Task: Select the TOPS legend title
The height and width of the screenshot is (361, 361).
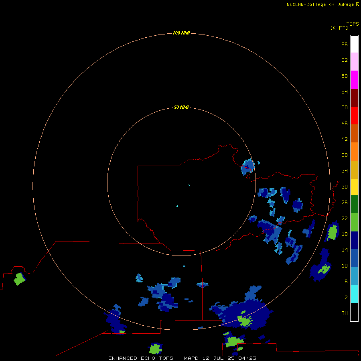Action: click(353, 24)
